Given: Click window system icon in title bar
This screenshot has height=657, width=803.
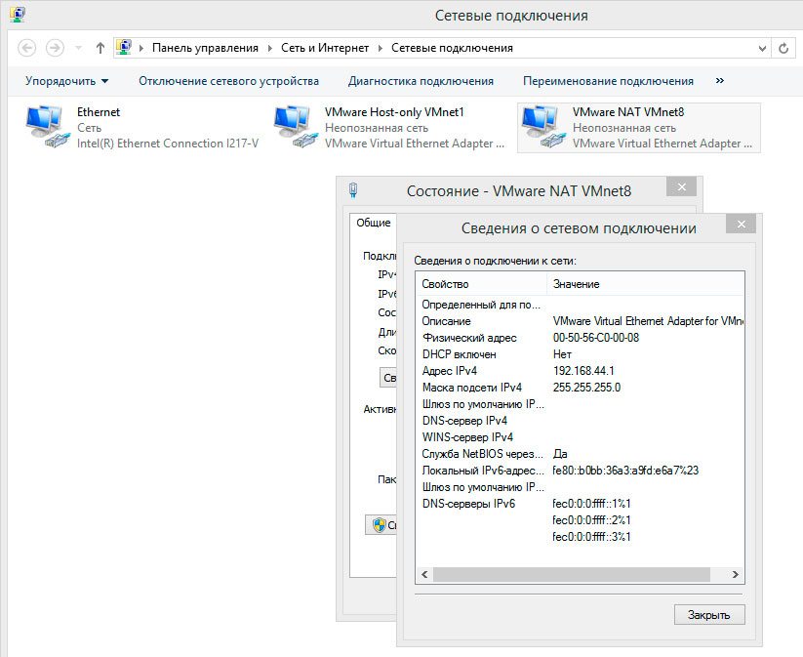Looking at the screenshot, I should [18, 14].
